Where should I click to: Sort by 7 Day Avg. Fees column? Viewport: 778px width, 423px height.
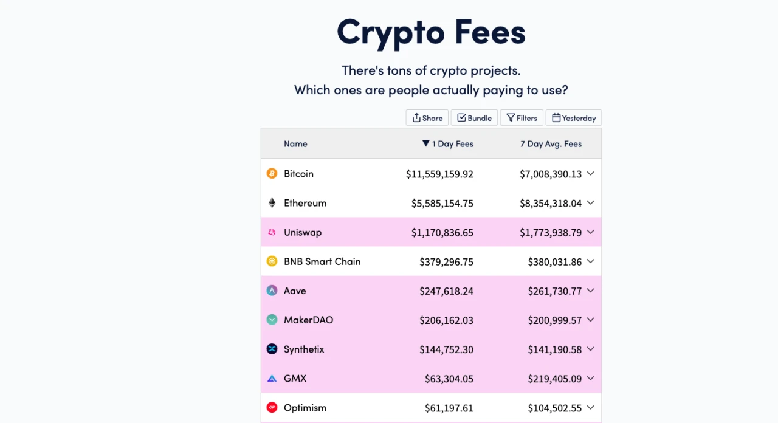[551, 144]
